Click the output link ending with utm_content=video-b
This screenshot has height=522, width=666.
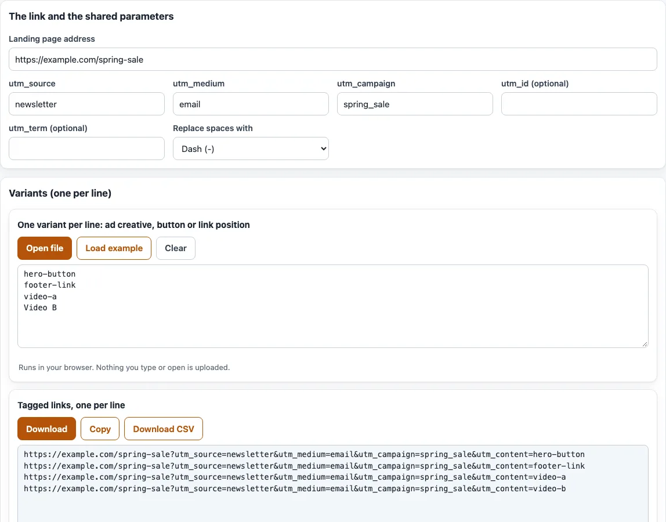coord(295,488)
